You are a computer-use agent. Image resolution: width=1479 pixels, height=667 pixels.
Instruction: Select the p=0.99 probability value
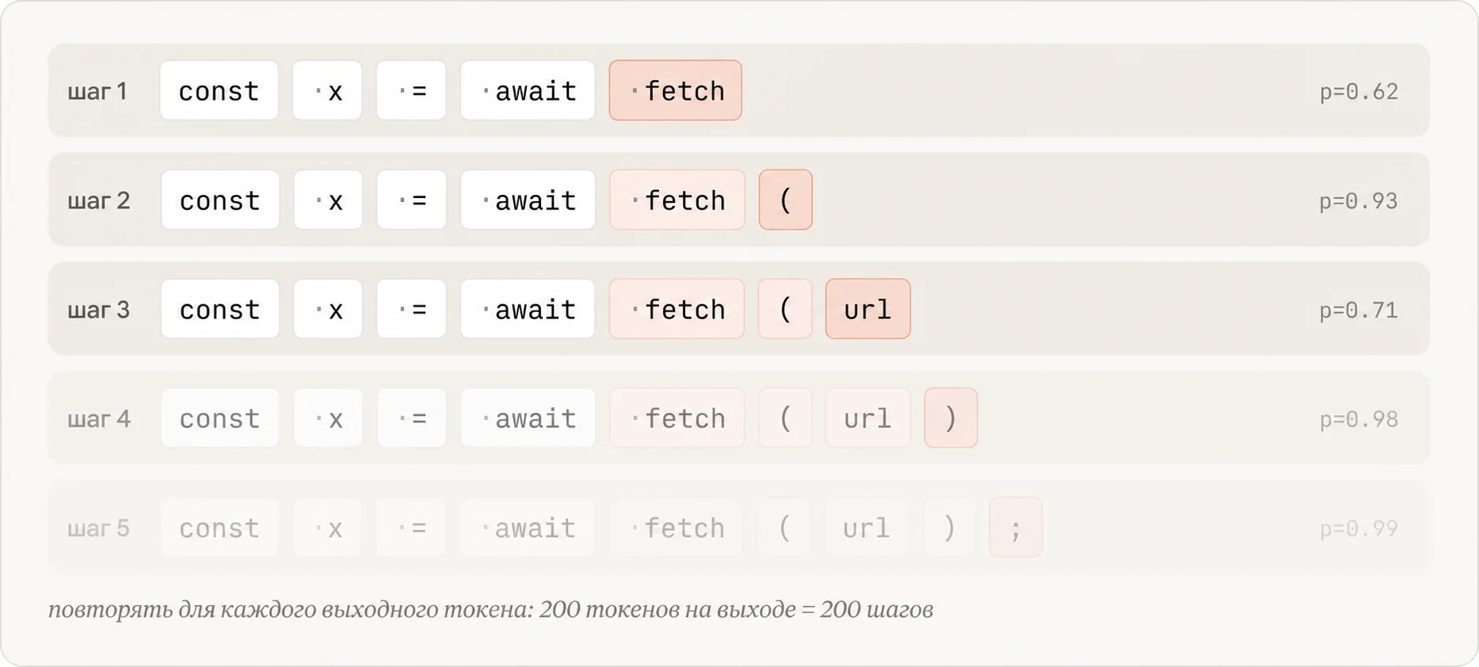(1359, 528)
